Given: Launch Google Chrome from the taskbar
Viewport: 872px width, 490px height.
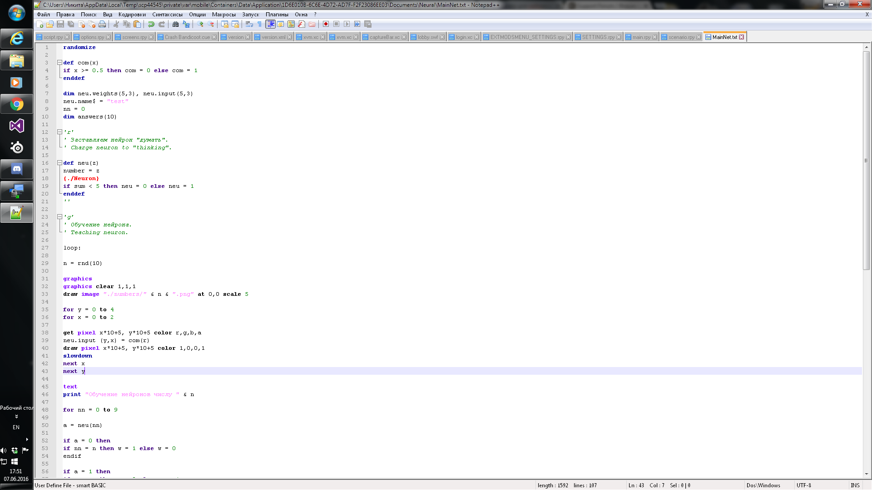Looking at the screenshot, I should (17, 104).
